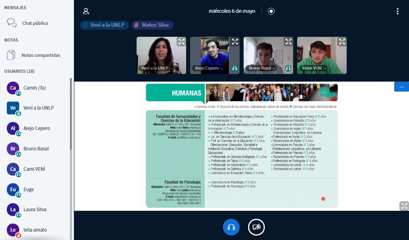409x240 pixels.
Task: Open Notas compartidas panel
Action: pos(40,55)
